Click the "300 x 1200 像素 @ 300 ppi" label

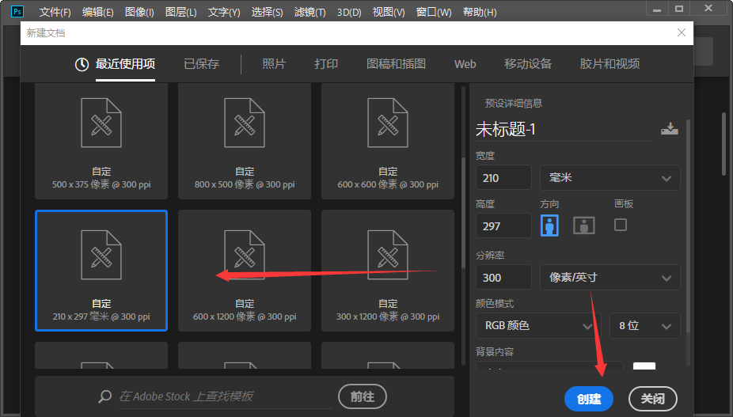(388, 317)
